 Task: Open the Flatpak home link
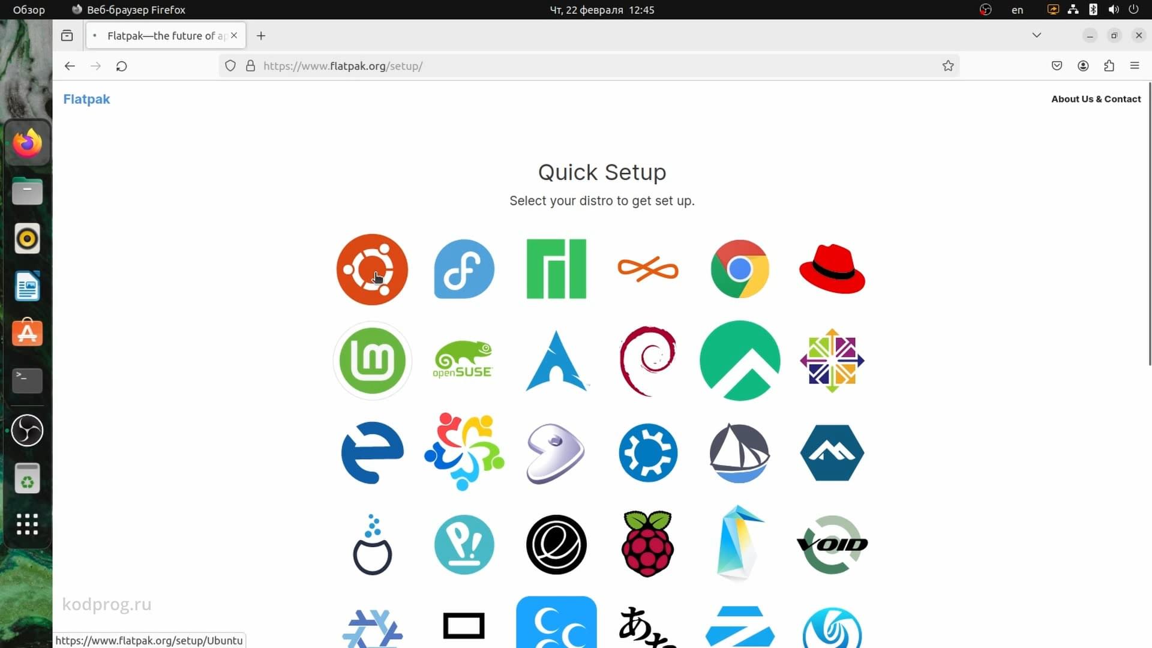[86, 99]
